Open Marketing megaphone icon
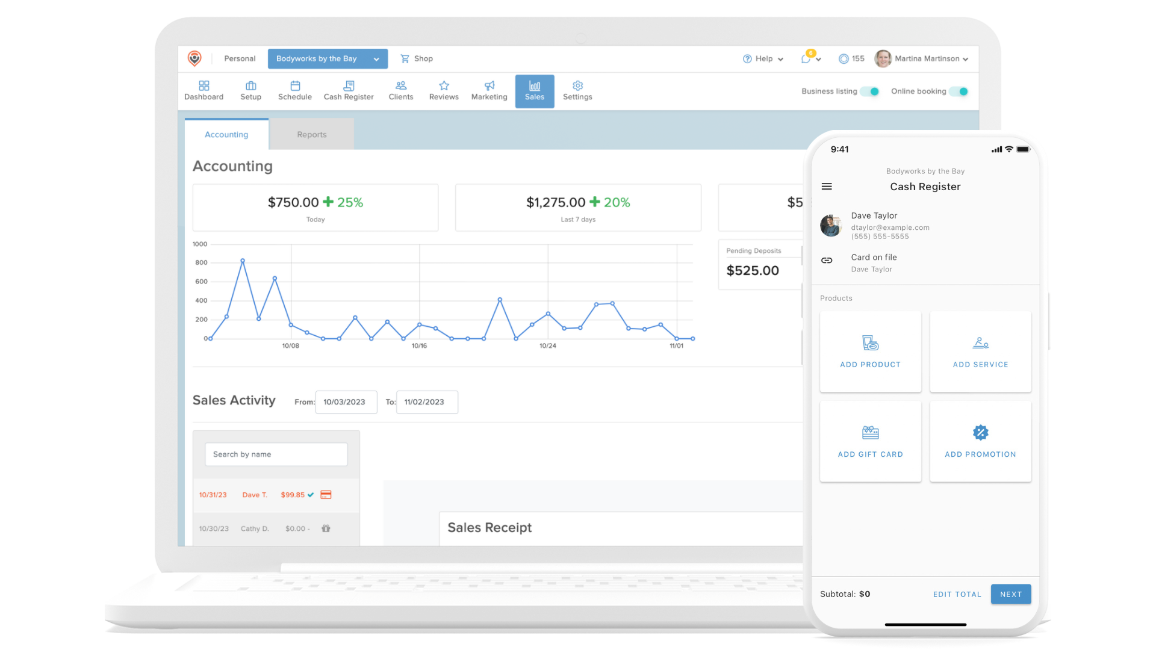The image size is (1156, 650). click(489, 86)
